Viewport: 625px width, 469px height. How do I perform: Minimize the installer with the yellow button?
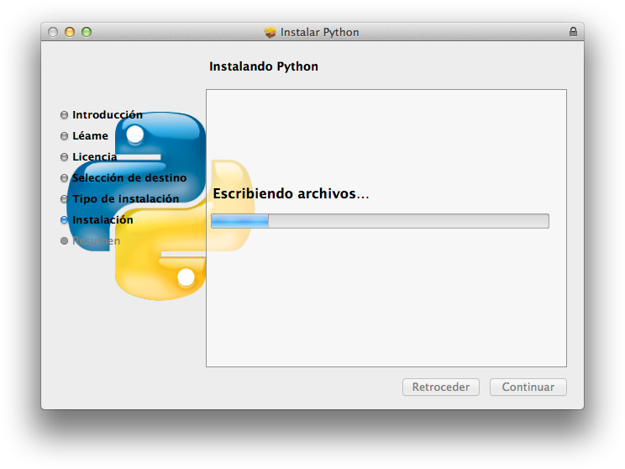click(x=70, y=32)
